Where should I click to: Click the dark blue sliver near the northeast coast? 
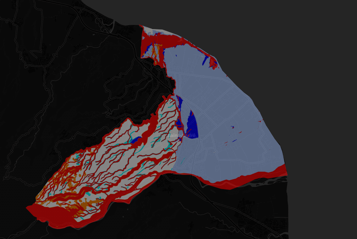pos(205,61)
